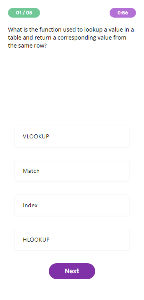The image size is (144, 300).
Task: Click the phrase "the same row?" in question
Action: tap(27, 46)
